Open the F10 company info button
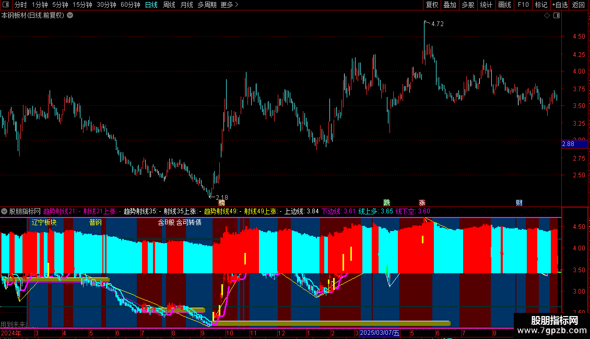 [523, 5]
